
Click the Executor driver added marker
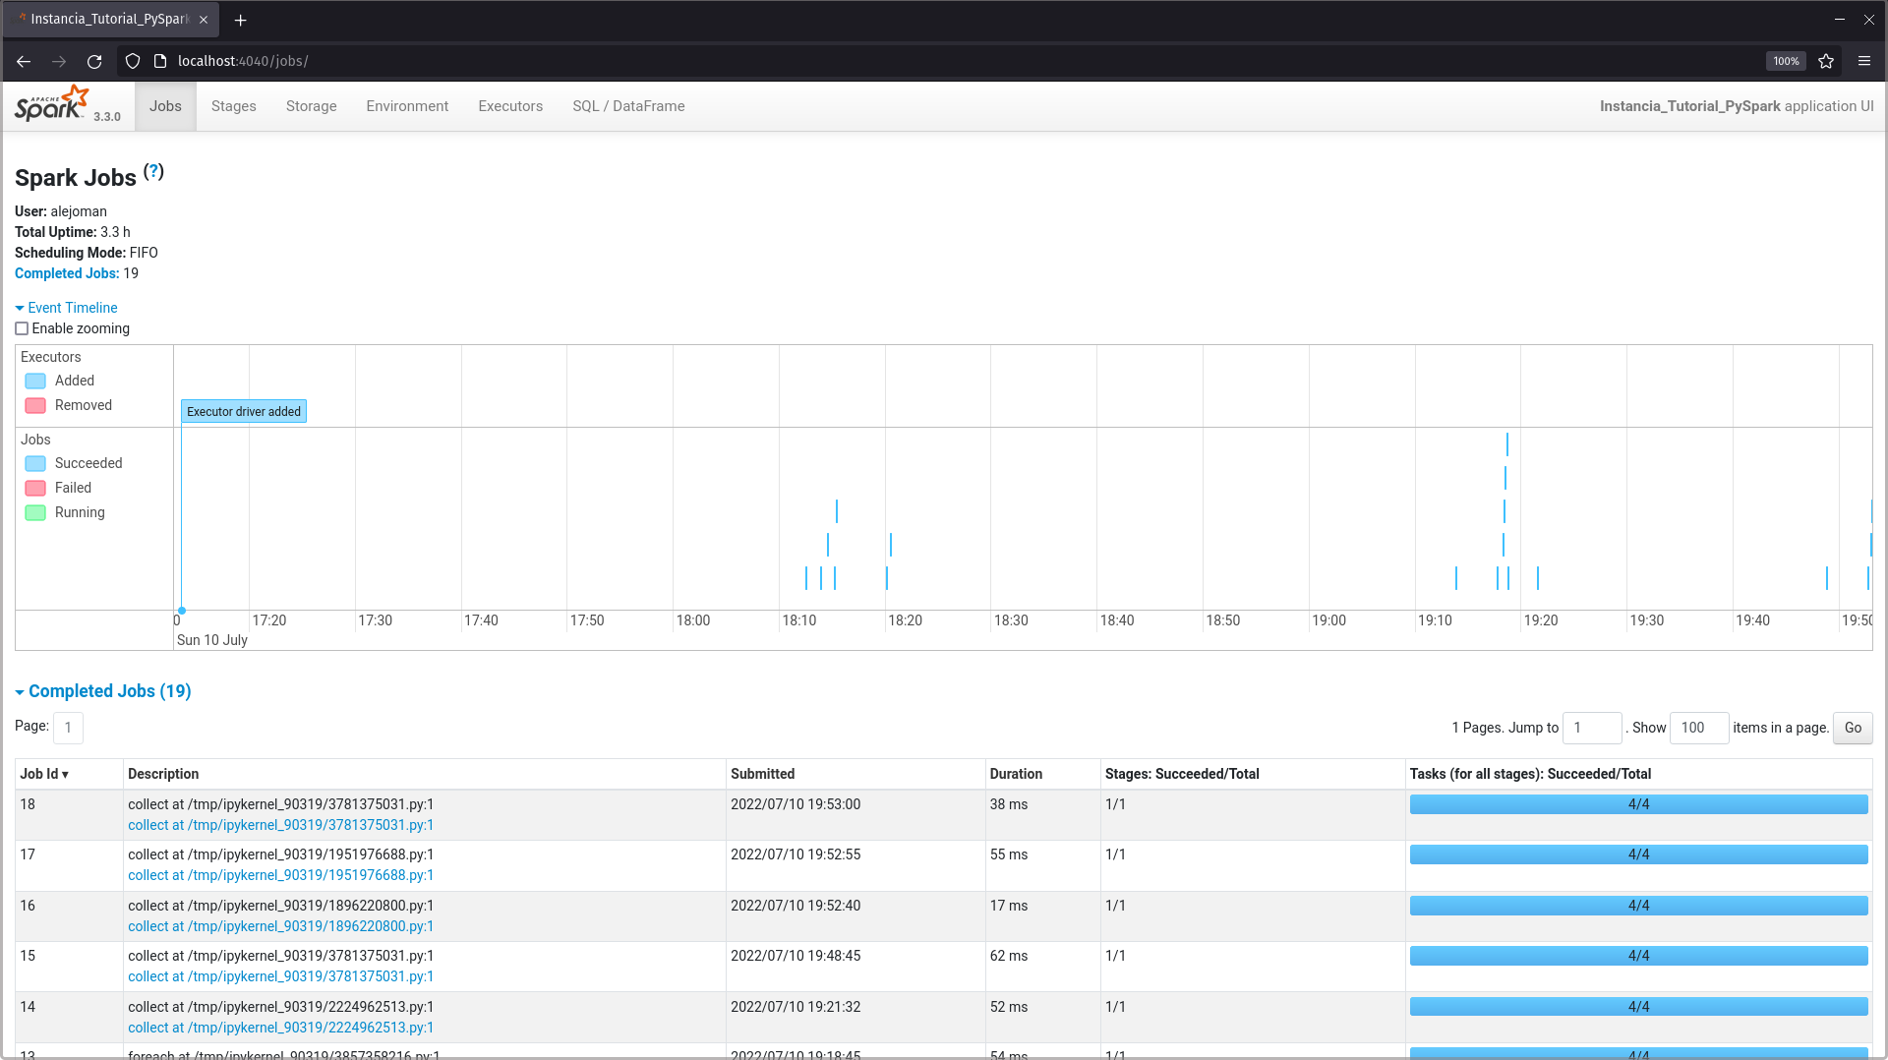pyautogui.click(x=244, y=411)
